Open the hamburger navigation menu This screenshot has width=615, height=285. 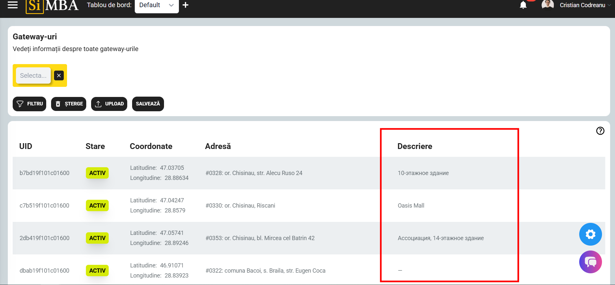click(13, 5)
